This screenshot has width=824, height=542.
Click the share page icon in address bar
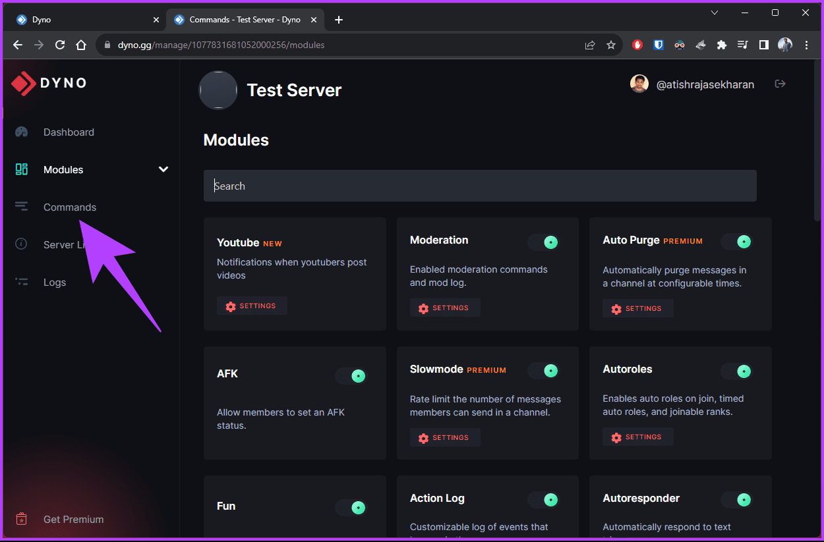590,45
